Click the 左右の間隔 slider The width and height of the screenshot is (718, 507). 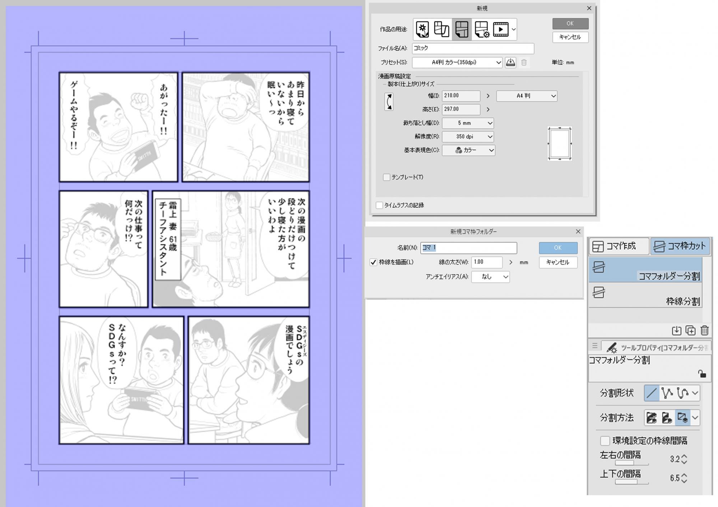pyautogui.click(x=631, y=463)
